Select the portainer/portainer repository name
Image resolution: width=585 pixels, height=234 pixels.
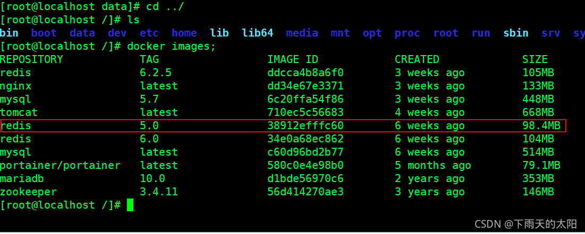[60, 166]
